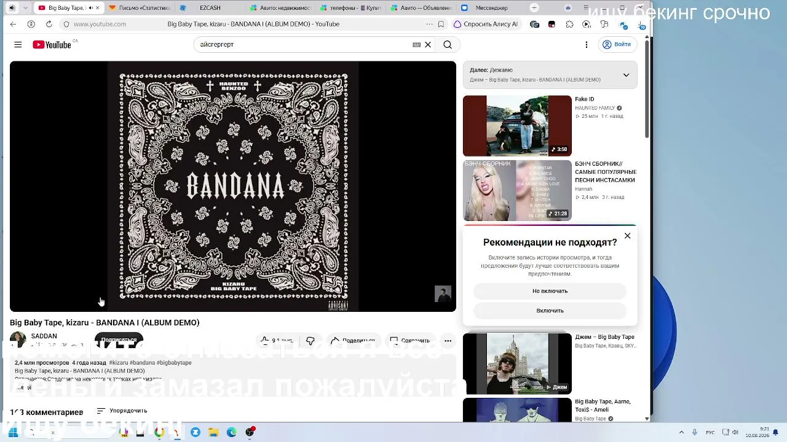Image resolution: width=787 pixels, height=442 pixels.
Task: Open SADDAN channel avatar
Action: 18,339
